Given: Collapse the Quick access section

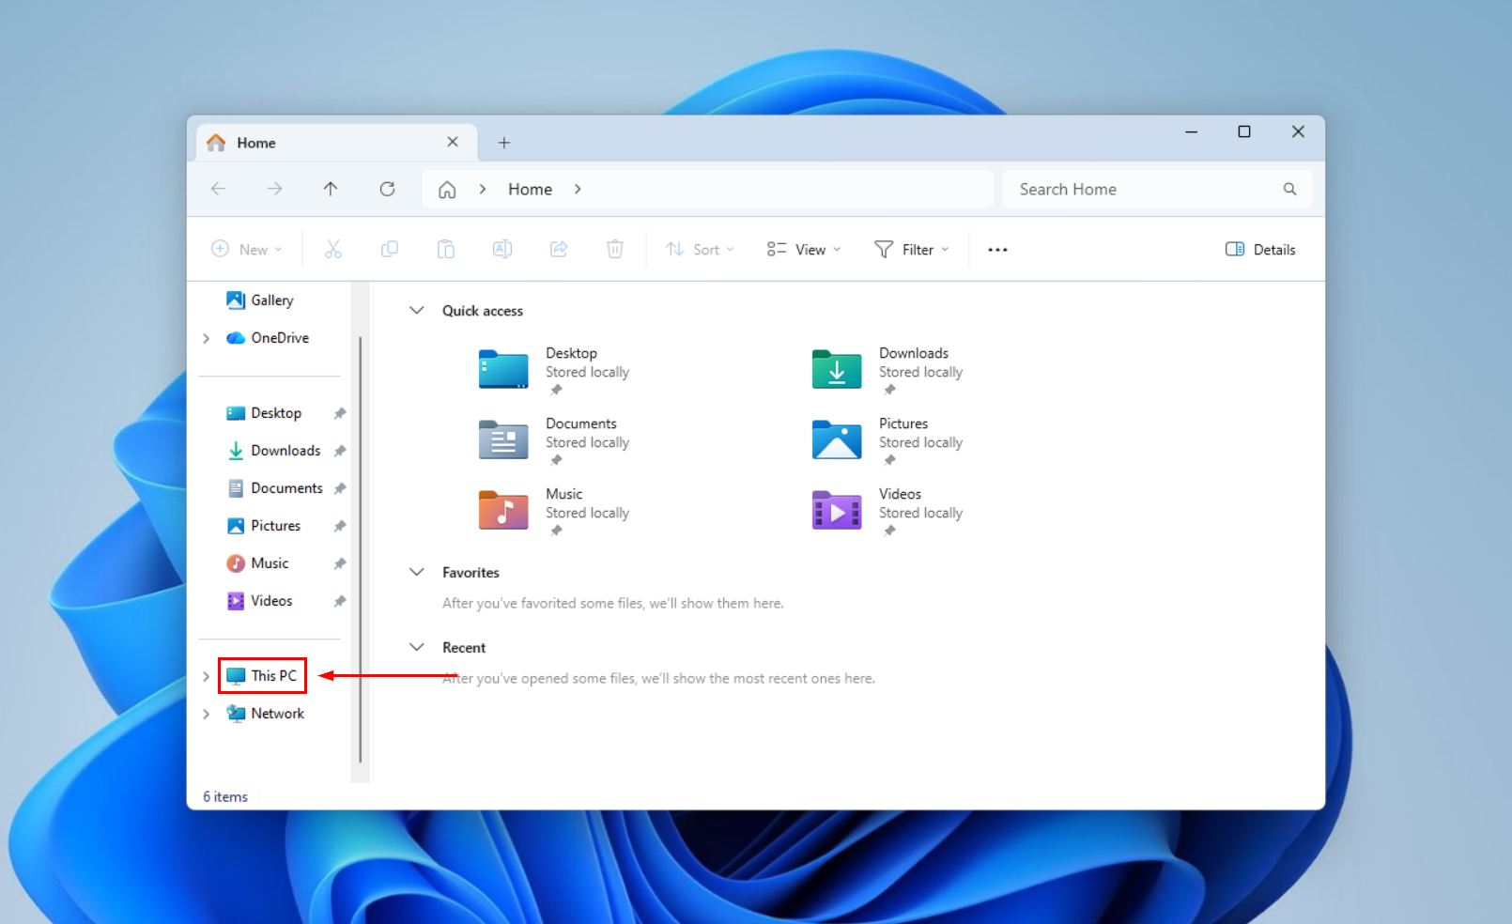Looking at the screenshot, I should click(x=417, y=310).
